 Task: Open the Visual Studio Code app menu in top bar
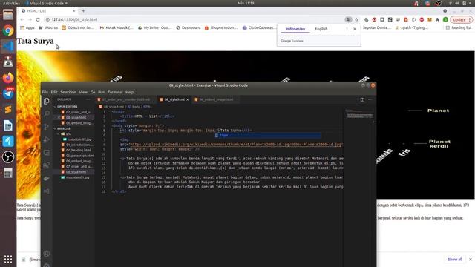(x=47, y=3)
